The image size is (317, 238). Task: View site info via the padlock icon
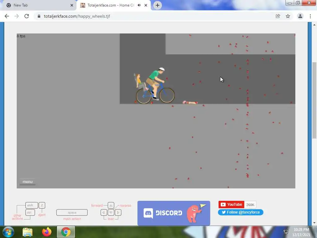pyautogui.click(x=39, y=16)
